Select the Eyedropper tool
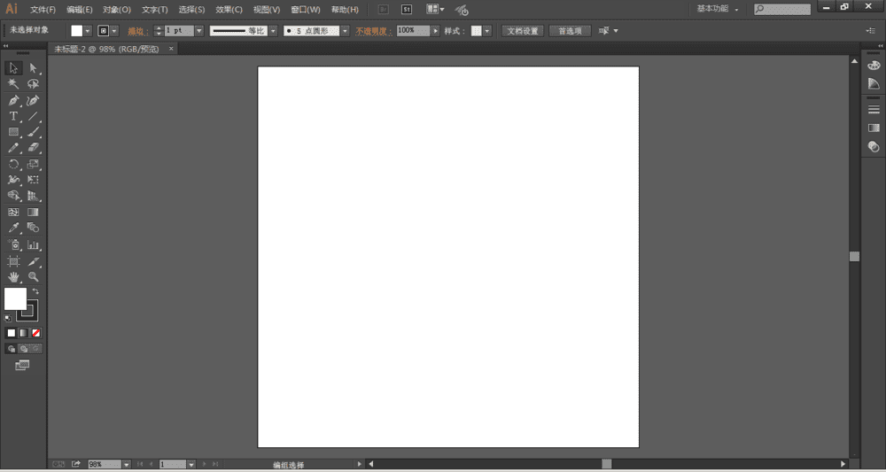Screen dimensions: 886x472 coord(13,228)
